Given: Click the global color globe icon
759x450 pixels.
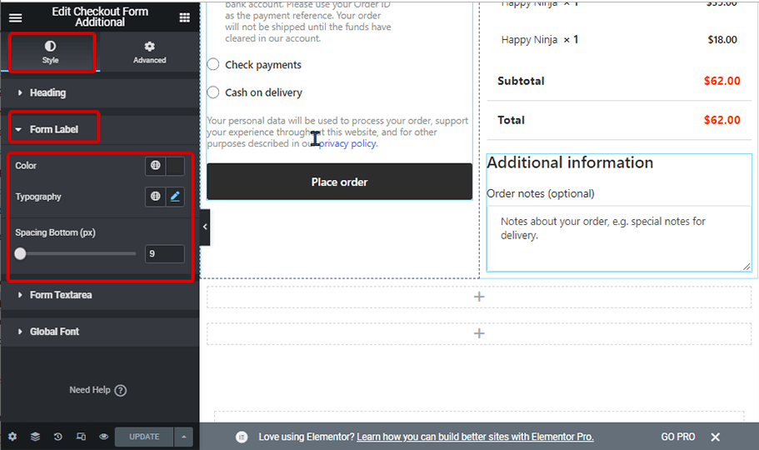Looking at the screenshot, I should click(x=155, y=166).
